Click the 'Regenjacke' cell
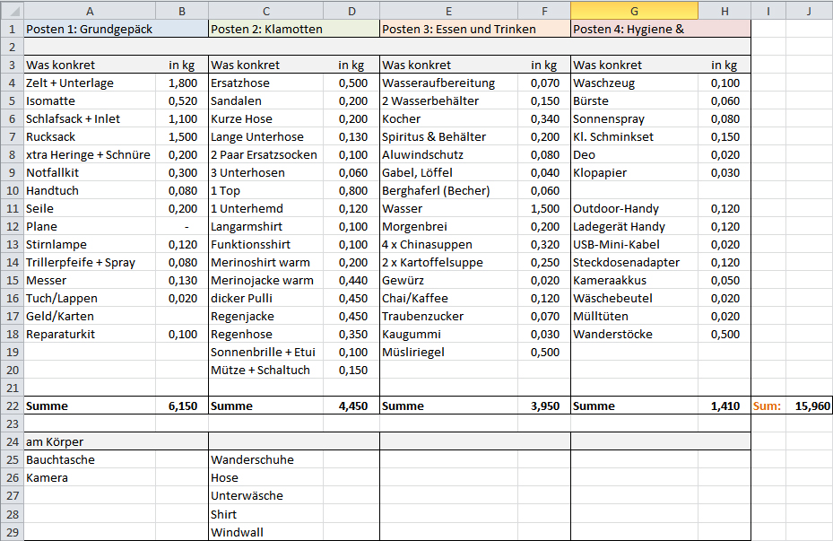Screen dimensions: 833x541 pyautogui.click(x=265, y=316)
